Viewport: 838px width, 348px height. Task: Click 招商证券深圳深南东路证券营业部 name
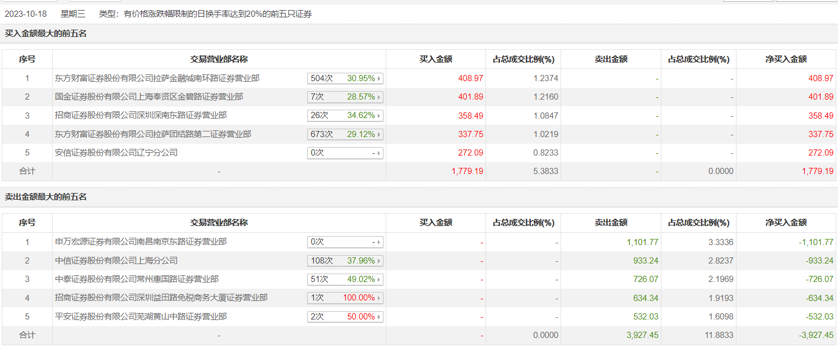(x=141, y=115)
